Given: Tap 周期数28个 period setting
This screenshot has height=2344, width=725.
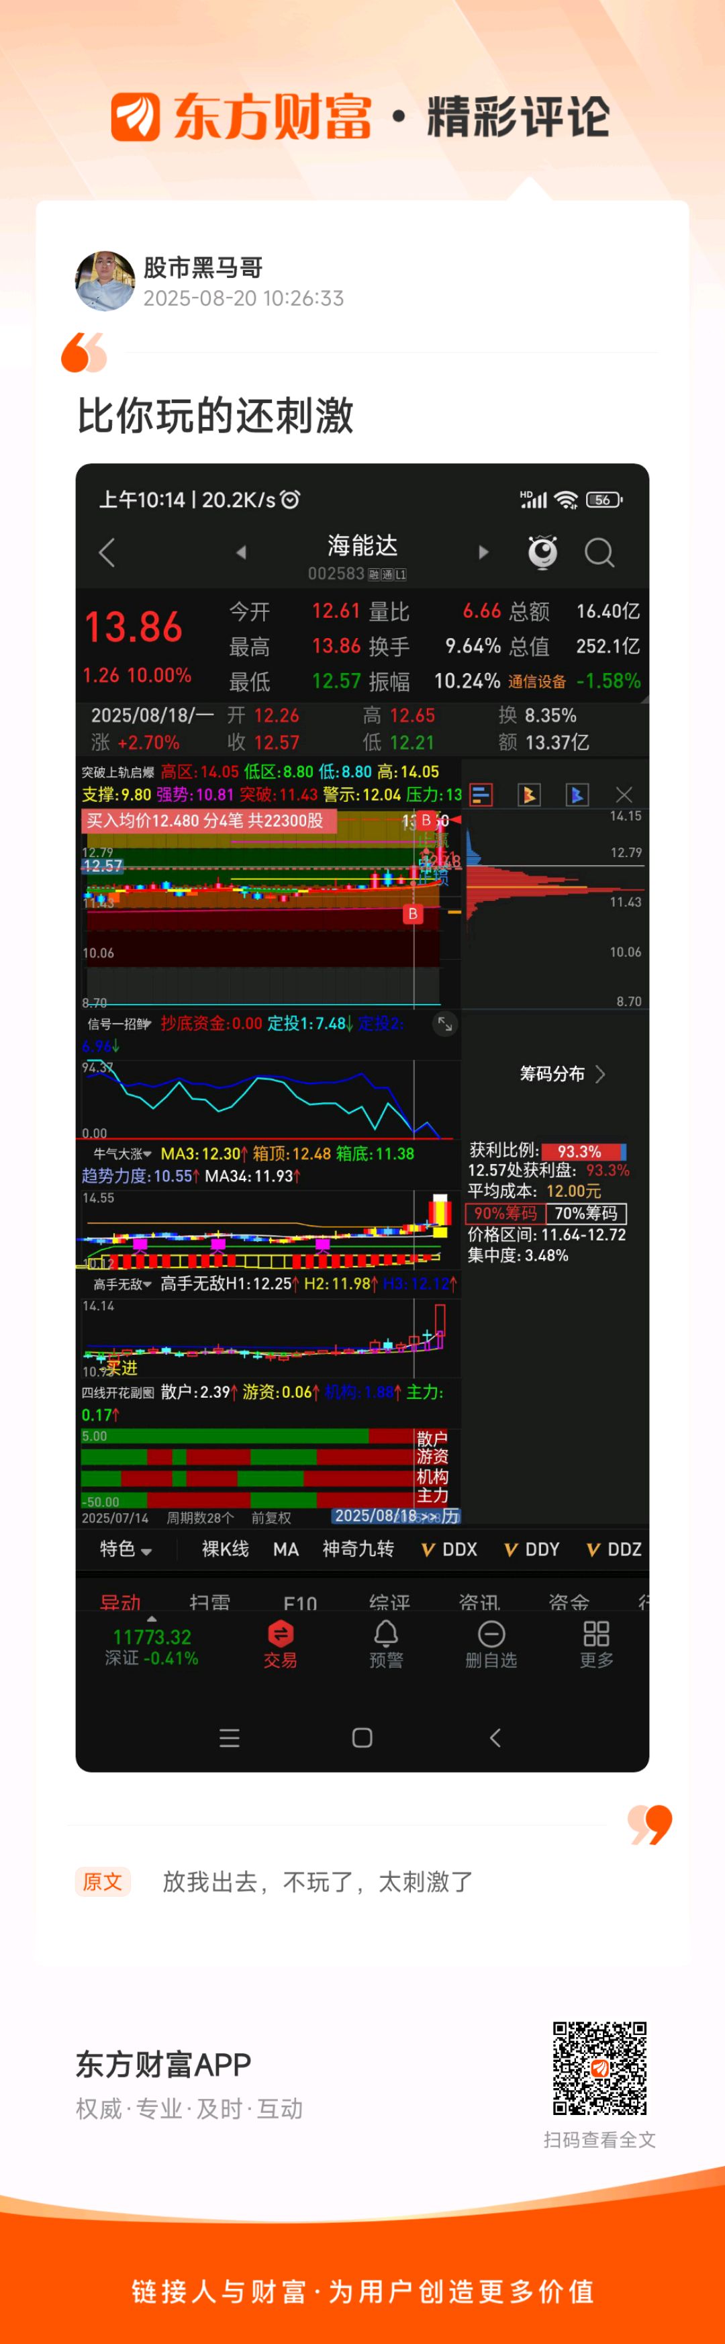Looking at the screenshot, I should pos(200,1518).
